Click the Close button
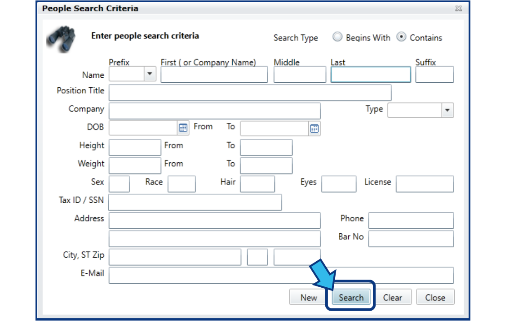Image resolution: width=505 pixels, height=321 pixels. click(435, 297)
